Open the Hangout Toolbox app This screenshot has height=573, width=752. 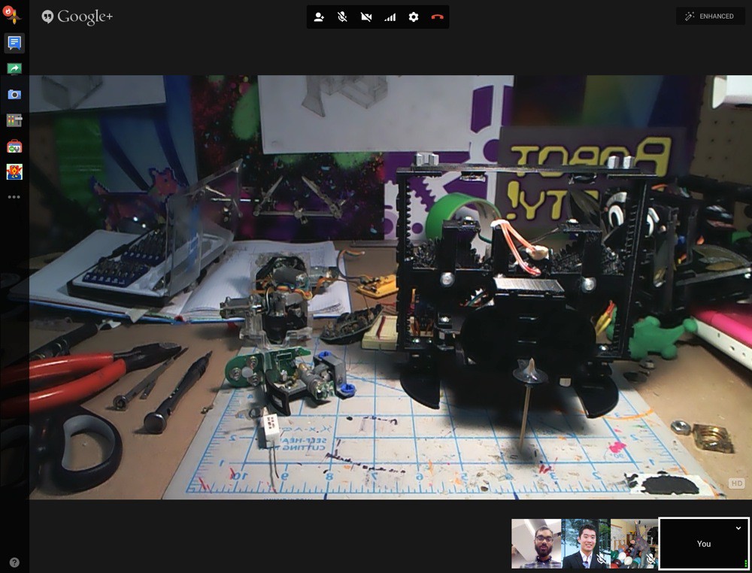click(x=14, y=146)
